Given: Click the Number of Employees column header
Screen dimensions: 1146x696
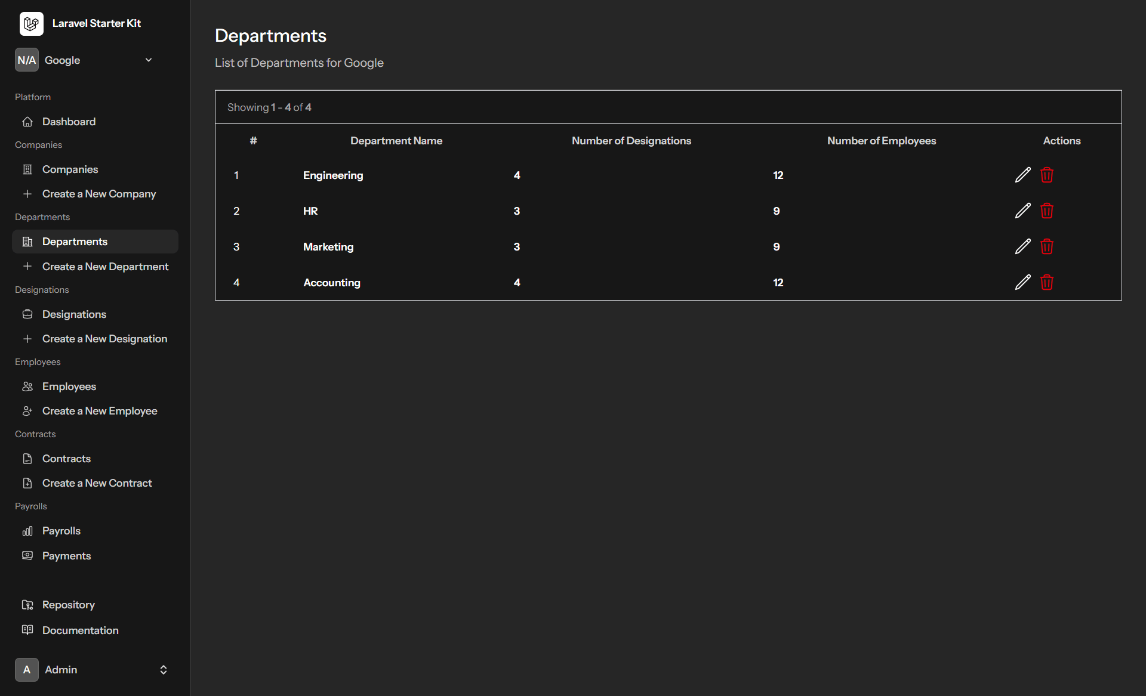Looking at the screenshot, I should click(882, 141).
